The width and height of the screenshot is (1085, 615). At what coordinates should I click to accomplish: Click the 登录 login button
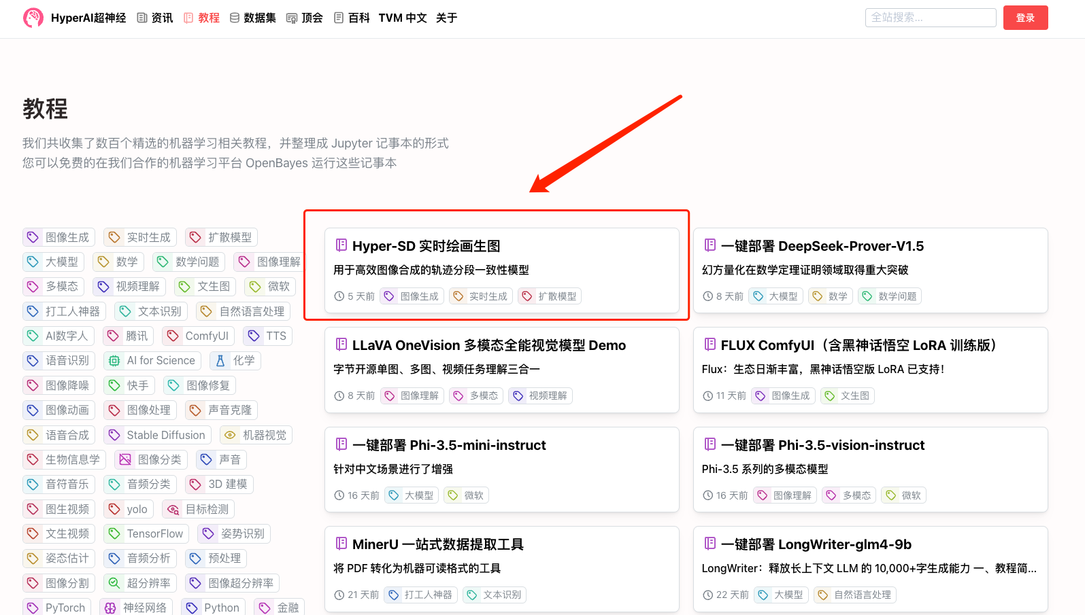pos(1025,18)
